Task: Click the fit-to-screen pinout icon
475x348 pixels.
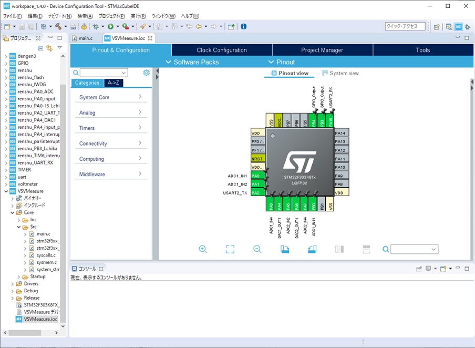Action: point(230,249)
